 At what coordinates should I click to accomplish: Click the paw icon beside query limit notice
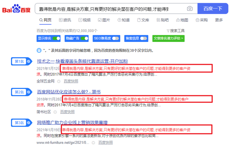tap(39, 50)
